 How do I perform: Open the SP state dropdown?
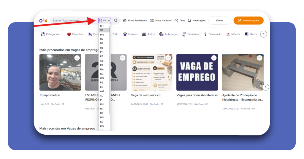[105, 20]
